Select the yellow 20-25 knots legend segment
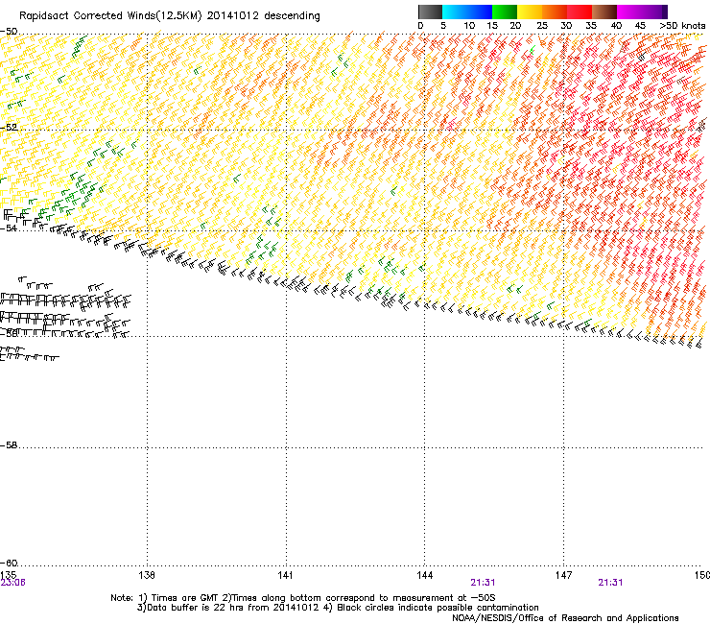Screen dimensions: 710x624 (530, 12)
